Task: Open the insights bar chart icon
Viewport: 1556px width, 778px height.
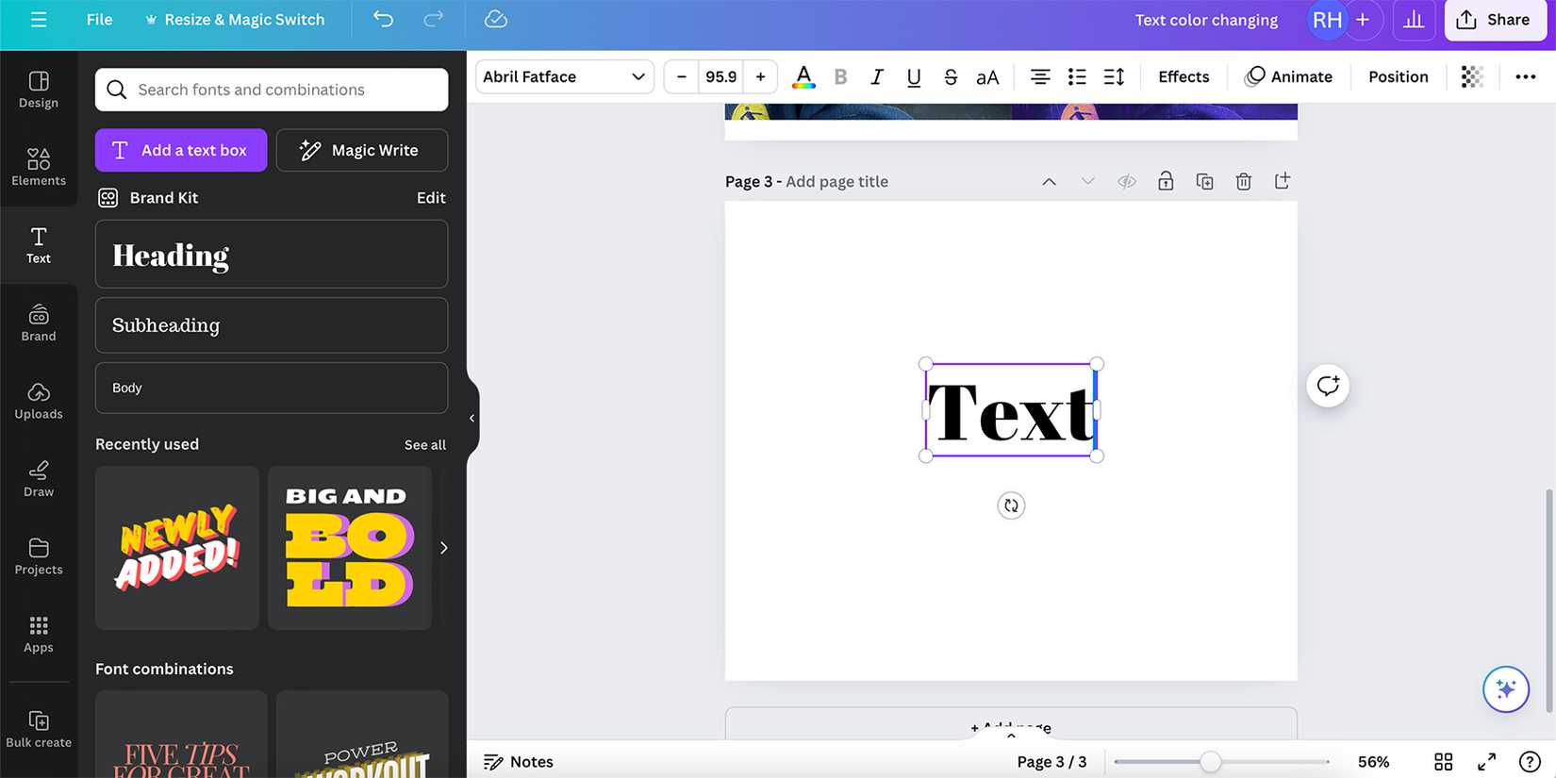Action: pyautogui.click(x=1413, y=20)
